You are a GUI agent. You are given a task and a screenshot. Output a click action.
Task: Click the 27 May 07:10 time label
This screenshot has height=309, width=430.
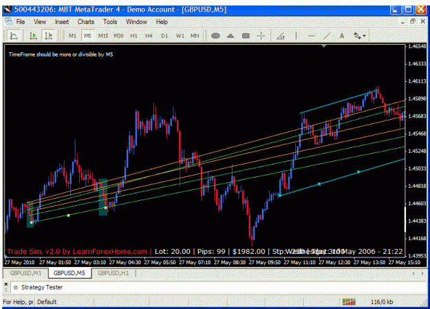click(x=195, y=262)
